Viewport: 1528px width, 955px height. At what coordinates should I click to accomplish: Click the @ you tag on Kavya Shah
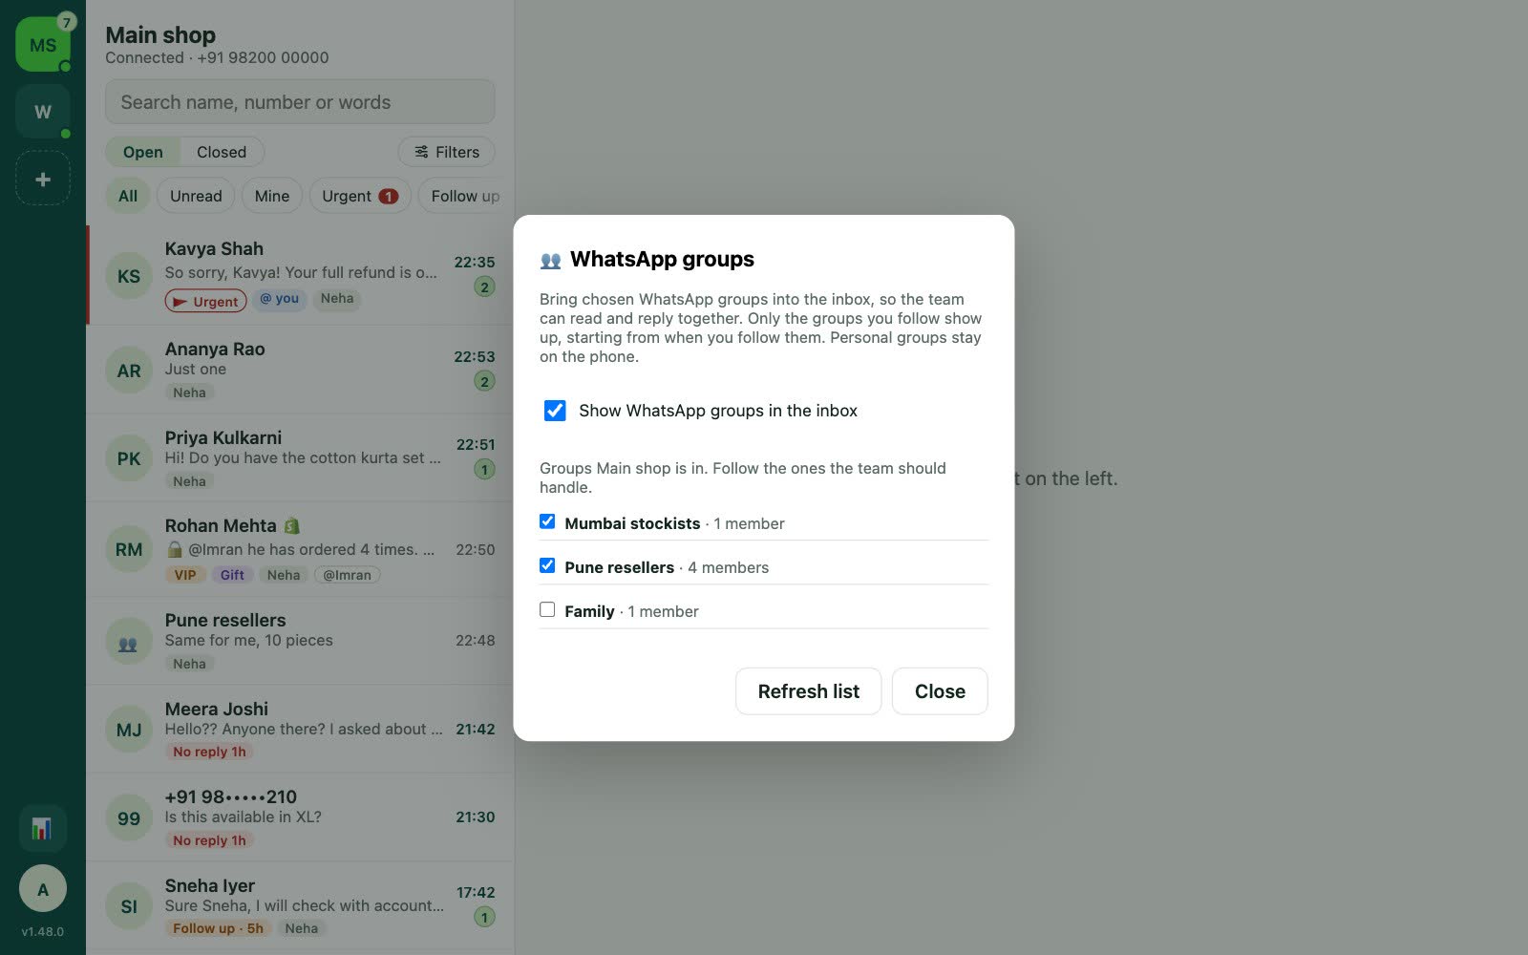pyautogui.click(x=280, y=299)
